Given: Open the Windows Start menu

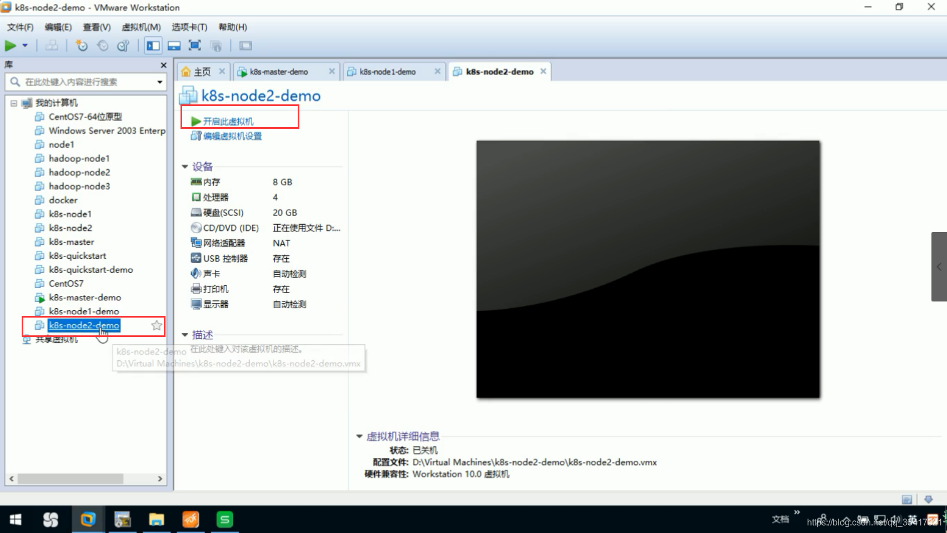Looking at the screenshot, I should (16, 520).
